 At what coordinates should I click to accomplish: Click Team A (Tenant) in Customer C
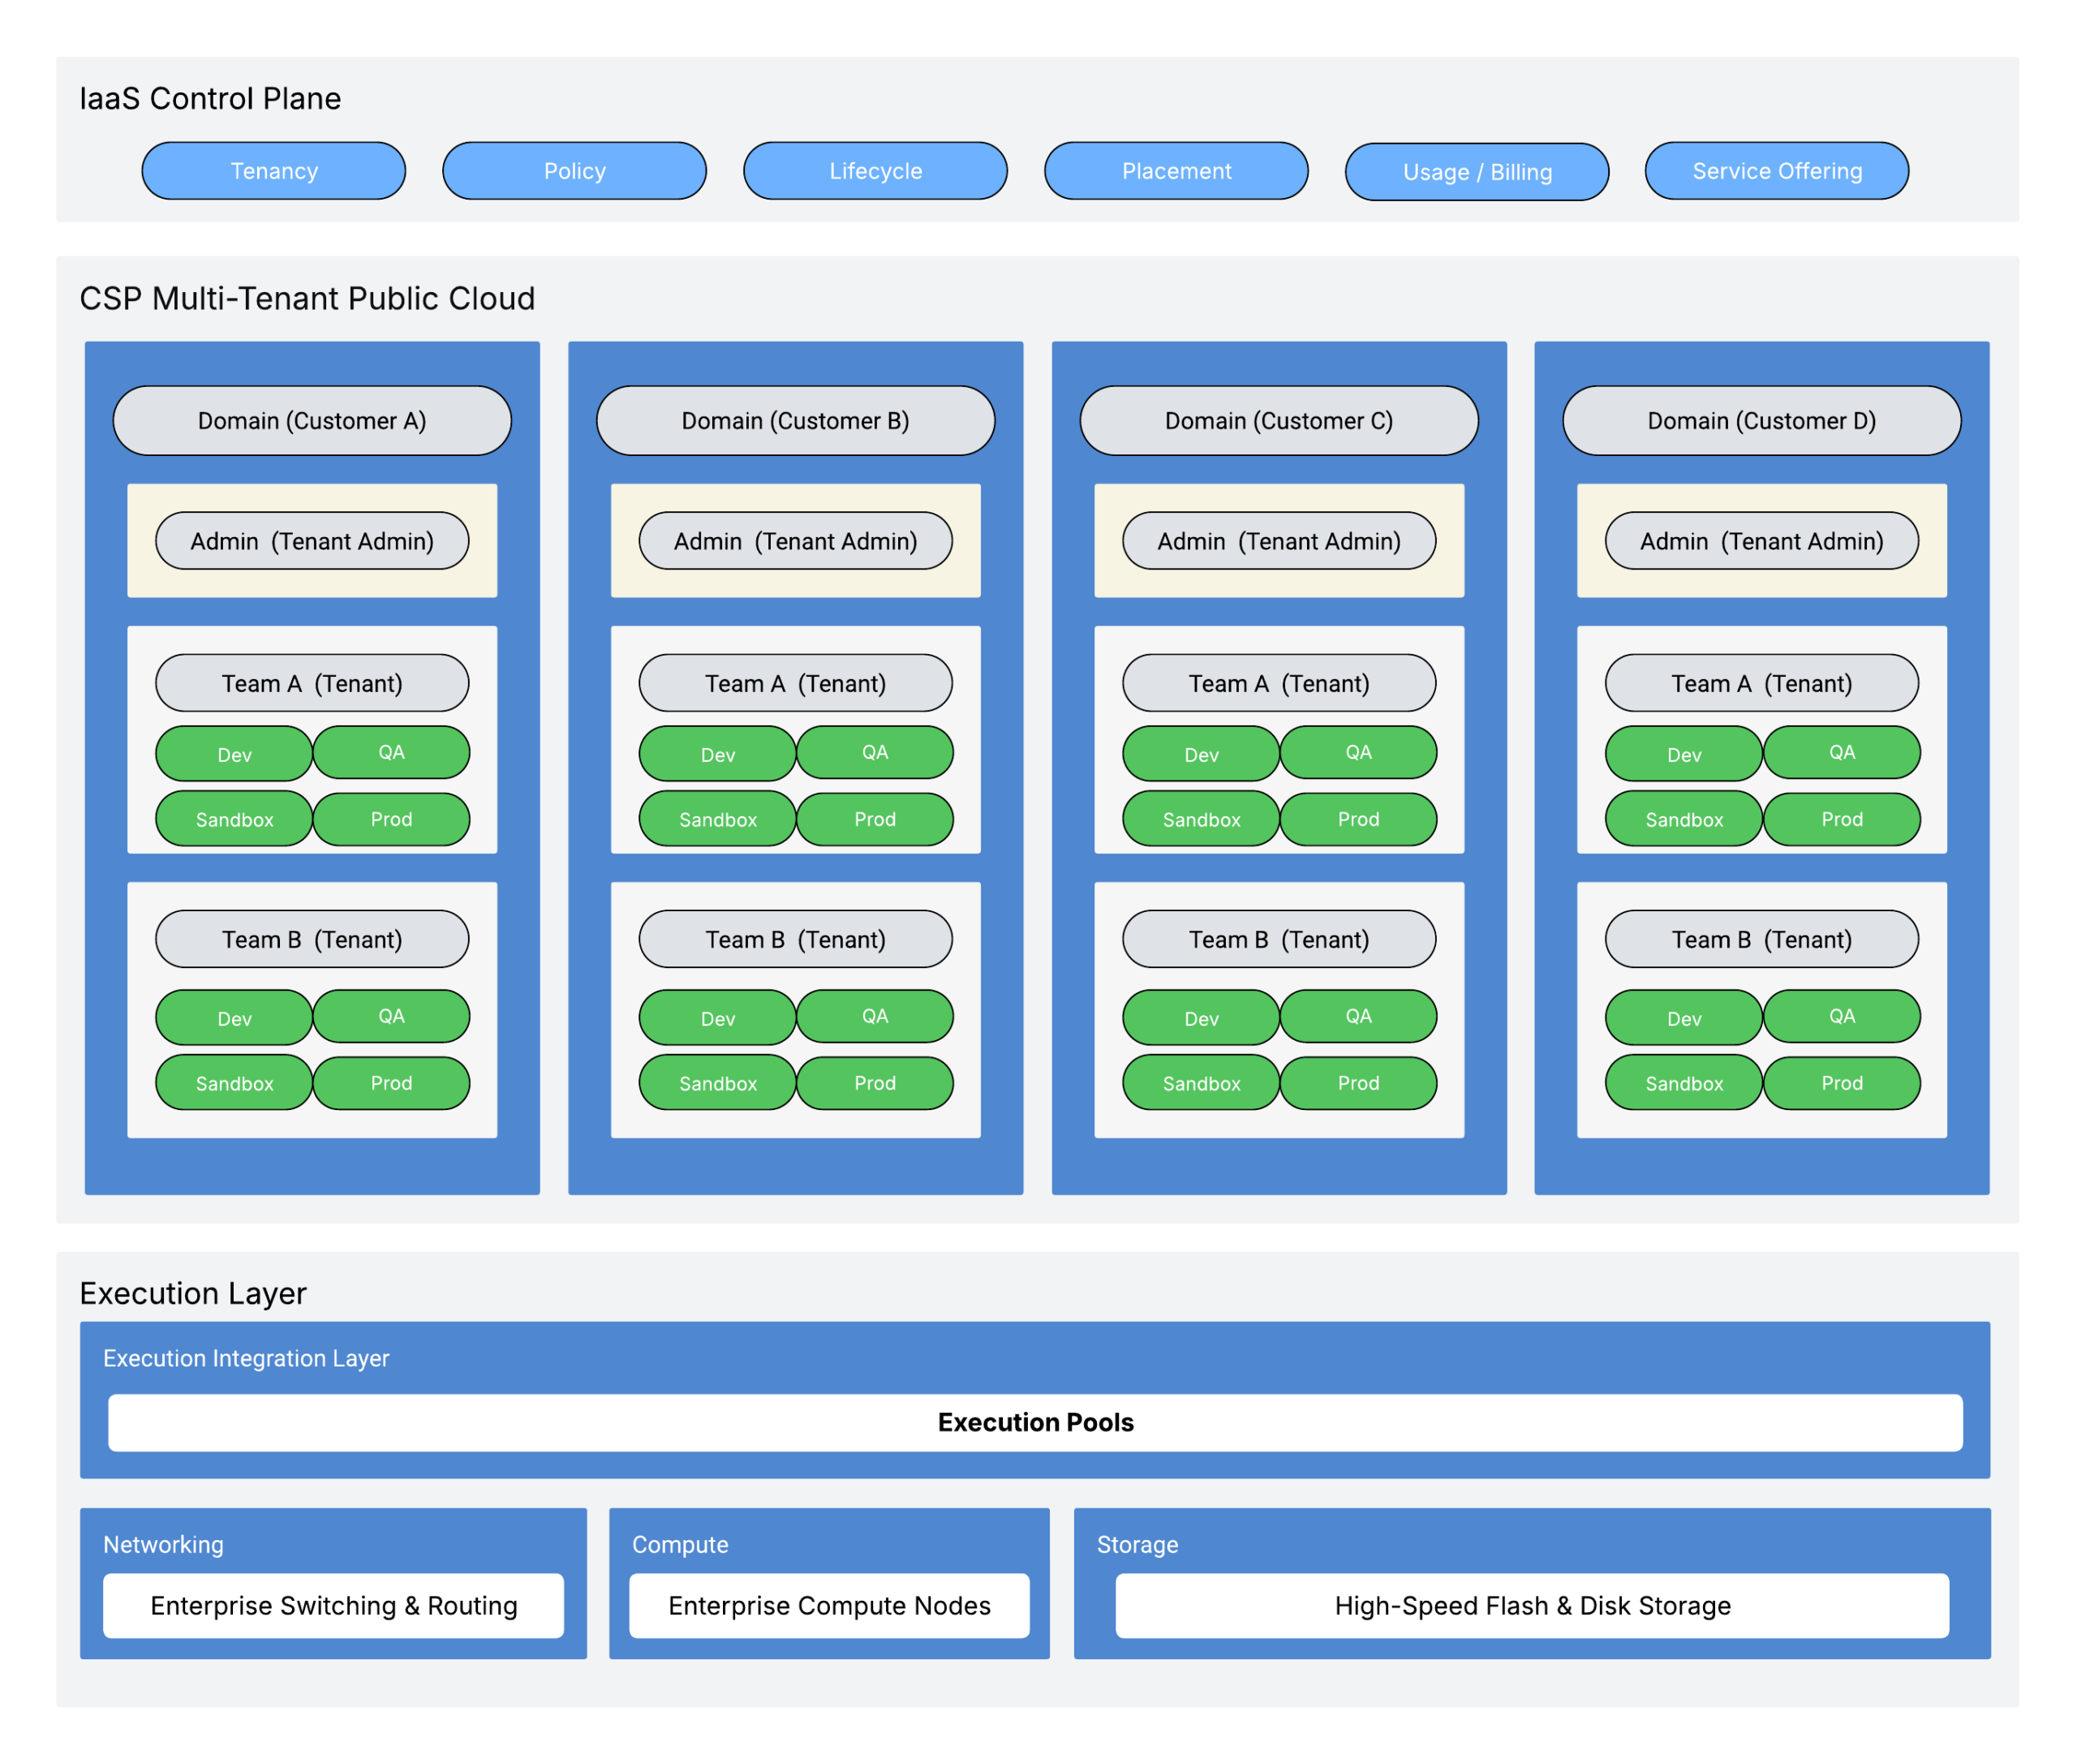1280,683
